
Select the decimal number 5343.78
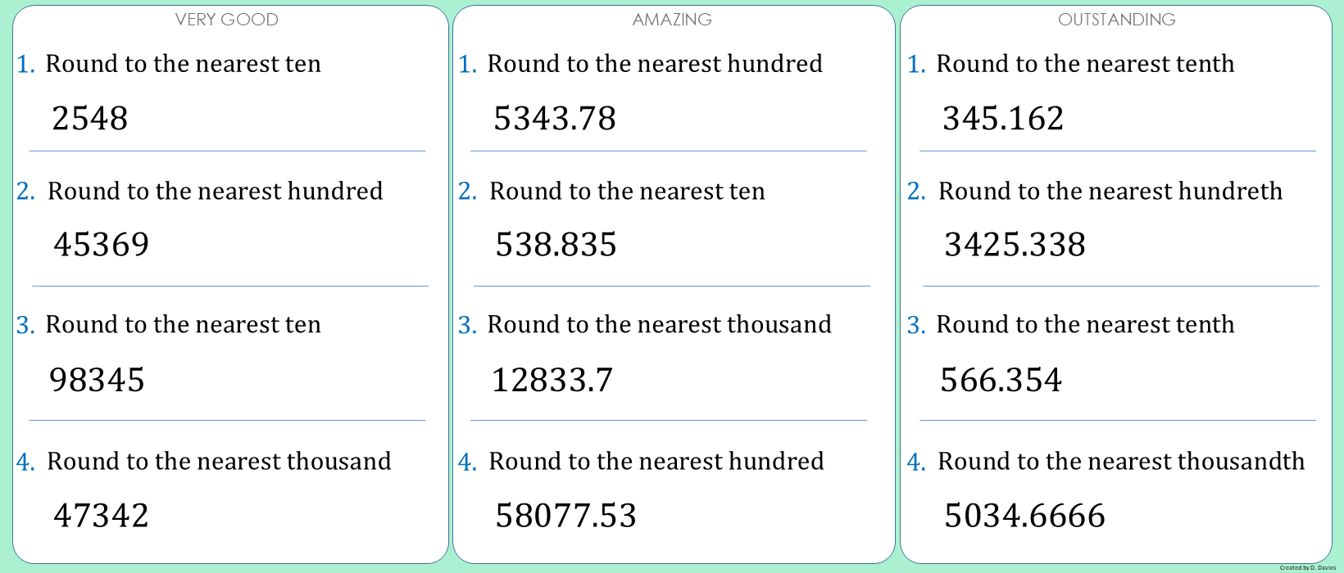[x=555, y=119]
